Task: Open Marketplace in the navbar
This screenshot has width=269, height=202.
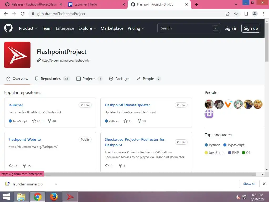Action: (x=112, y=28)
